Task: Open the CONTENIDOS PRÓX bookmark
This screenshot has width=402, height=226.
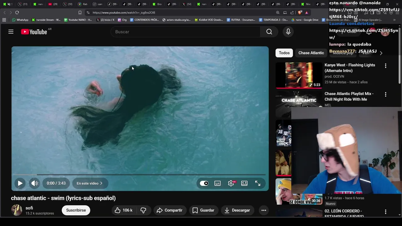Action: click(x=144, y=20)
